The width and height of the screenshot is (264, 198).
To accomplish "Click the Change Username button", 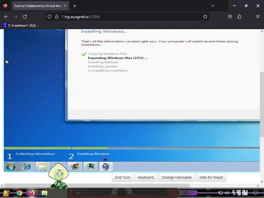I will point(176,177).
